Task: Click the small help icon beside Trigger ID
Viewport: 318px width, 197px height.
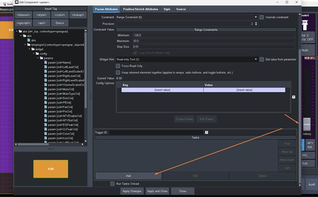Action: (206, 132)
